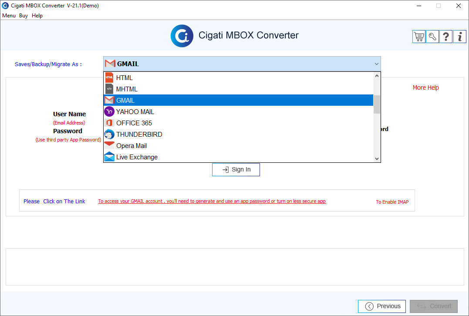Click the Cigati logo in the header
This screenshot has height=316, width=469.
pos(182,36)
